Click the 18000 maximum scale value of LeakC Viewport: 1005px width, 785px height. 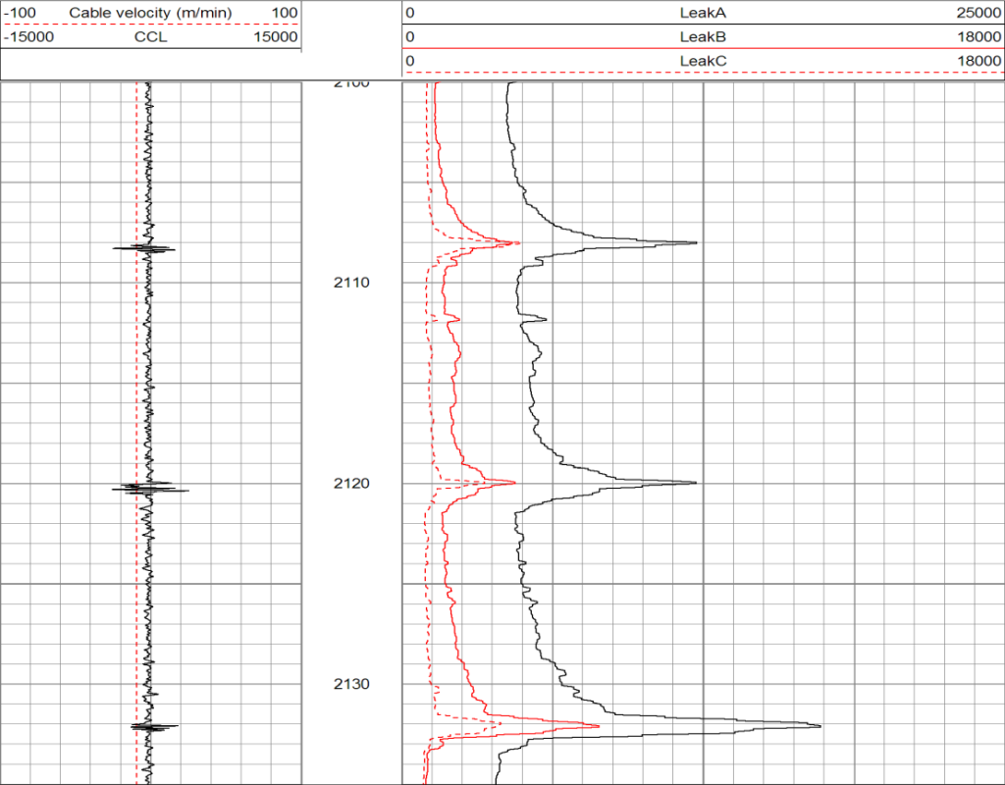pos(978,61)
